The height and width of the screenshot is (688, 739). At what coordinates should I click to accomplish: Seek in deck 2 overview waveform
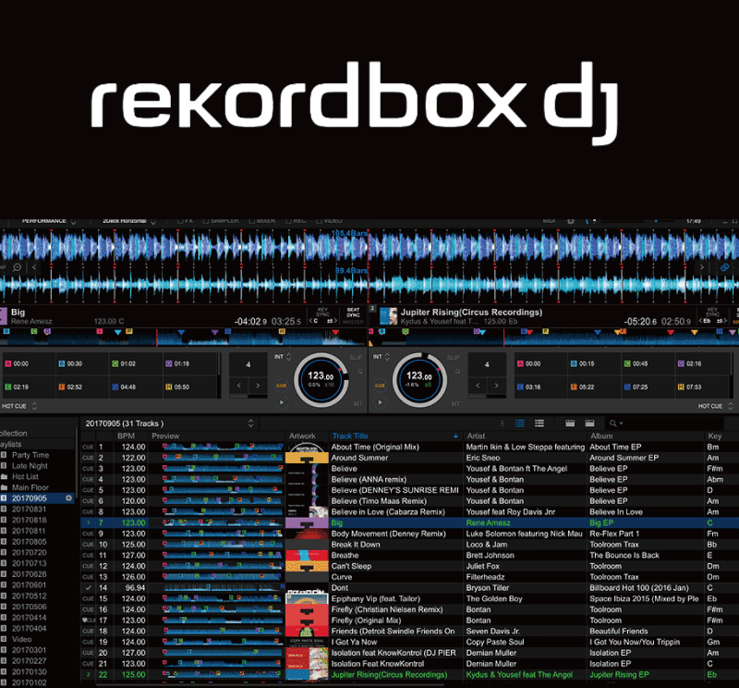(x=553, y=337)
